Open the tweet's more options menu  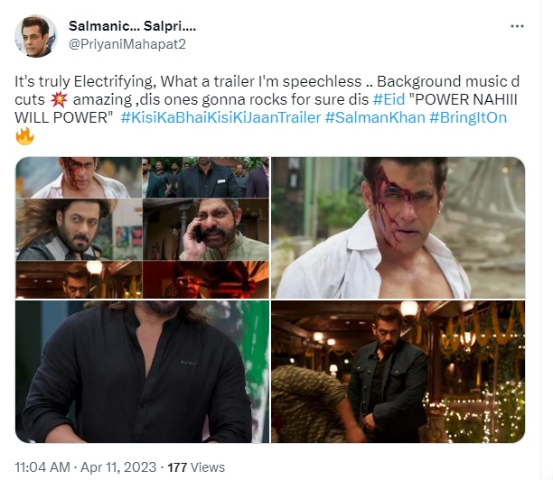click(x=517, y=26)
